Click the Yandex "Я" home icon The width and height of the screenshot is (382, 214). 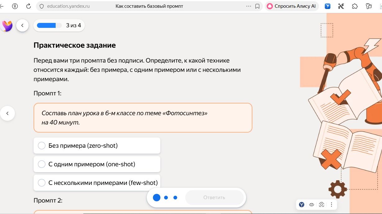click(15, 6)
